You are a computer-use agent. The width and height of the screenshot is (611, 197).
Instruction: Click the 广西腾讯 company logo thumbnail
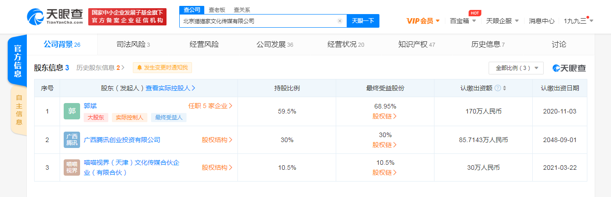pos(72,140)
